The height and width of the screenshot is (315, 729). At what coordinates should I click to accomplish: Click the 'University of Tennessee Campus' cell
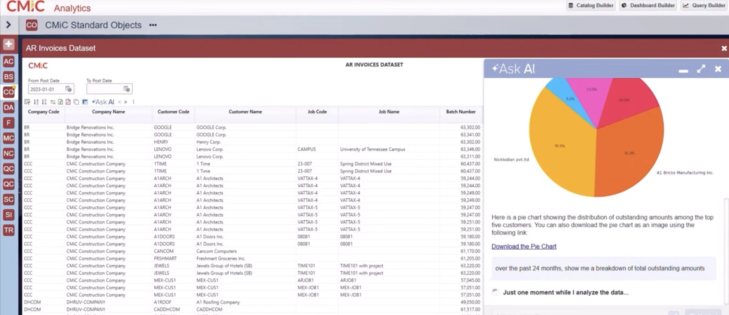pyautogui.click(x=372, y=149)
